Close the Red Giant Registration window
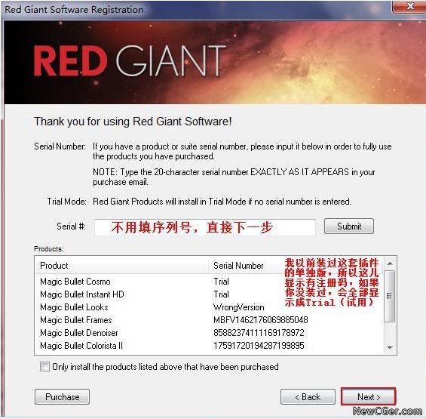426x419 pixels. (409, 6)
